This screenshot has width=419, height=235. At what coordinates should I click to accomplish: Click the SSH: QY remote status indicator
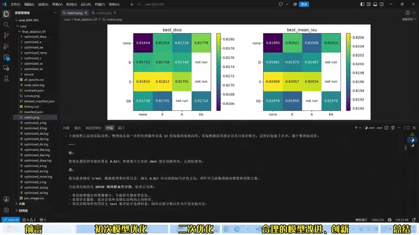click(x=11, y=220)
